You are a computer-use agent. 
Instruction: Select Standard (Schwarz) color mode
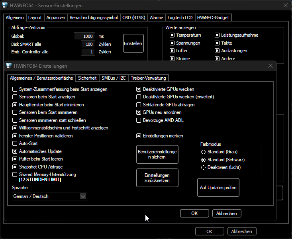tap(203, 160)
